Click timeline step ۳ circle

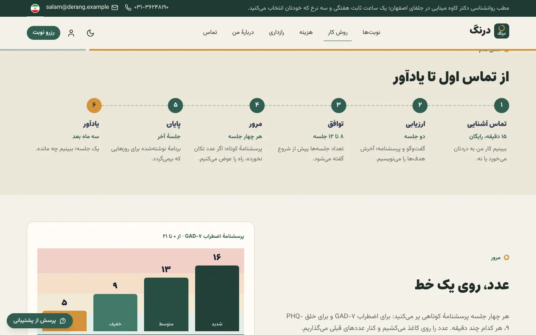[x=338, y=106]
